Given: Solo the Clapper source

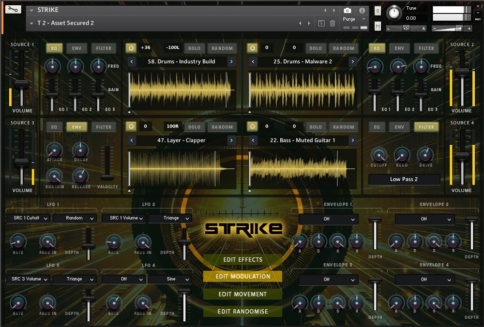Looking at the screenshot, I should pyautogui.click(x=194, y=127).
